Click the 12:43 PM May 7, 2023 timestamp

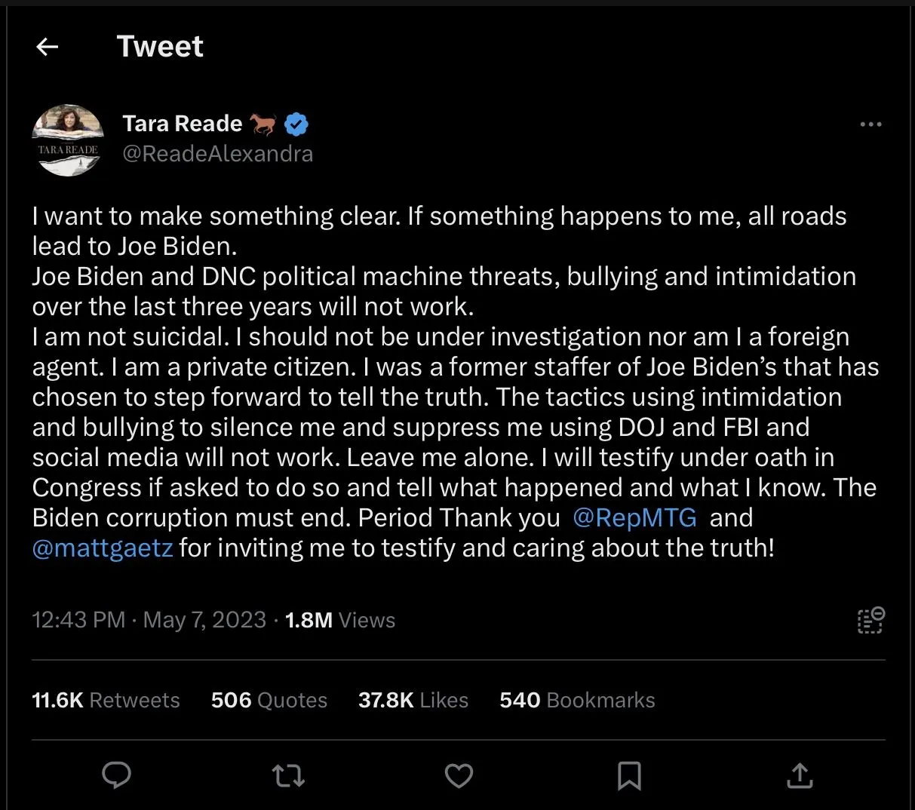(149, 620)
